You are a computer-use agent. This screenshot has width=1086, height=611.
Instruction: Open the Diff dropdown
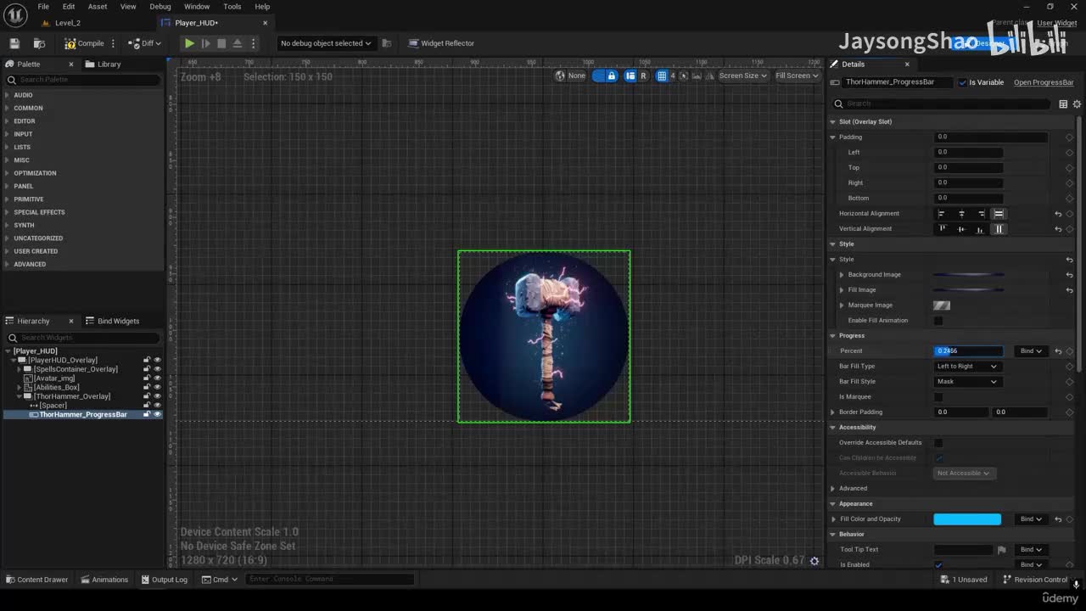tap(144, 43)
